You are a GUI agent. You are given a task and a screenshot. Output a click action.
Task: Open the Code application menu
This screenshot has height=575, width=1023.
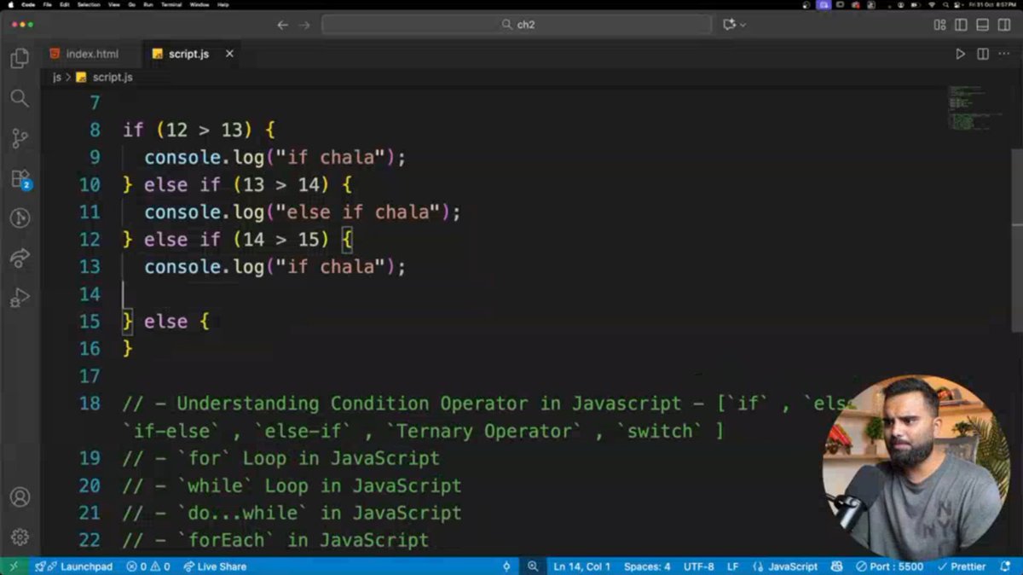tap(27, 4)
